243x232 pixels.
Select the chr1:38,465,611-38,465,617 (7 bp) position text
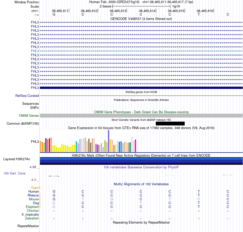pos(168,2)
